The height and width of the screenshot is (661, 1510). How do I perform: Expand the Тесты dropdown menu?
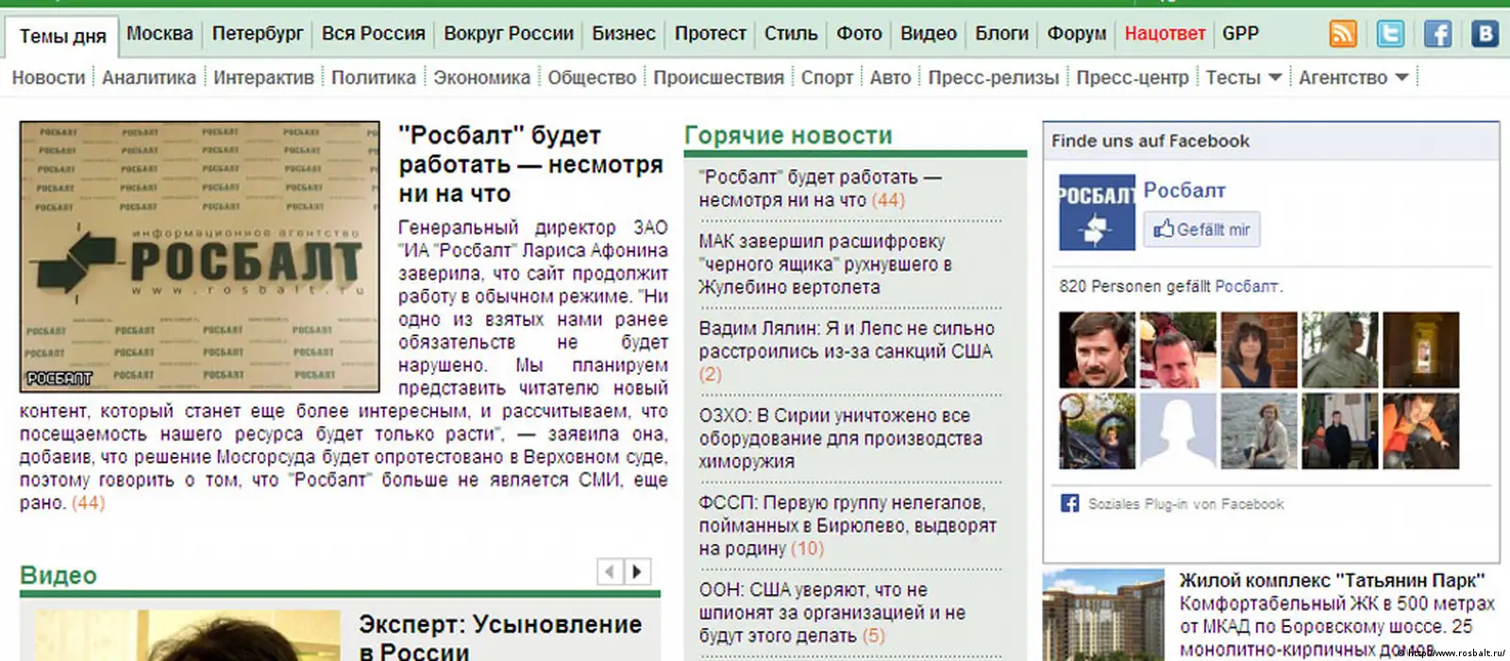pos(1243,77)
